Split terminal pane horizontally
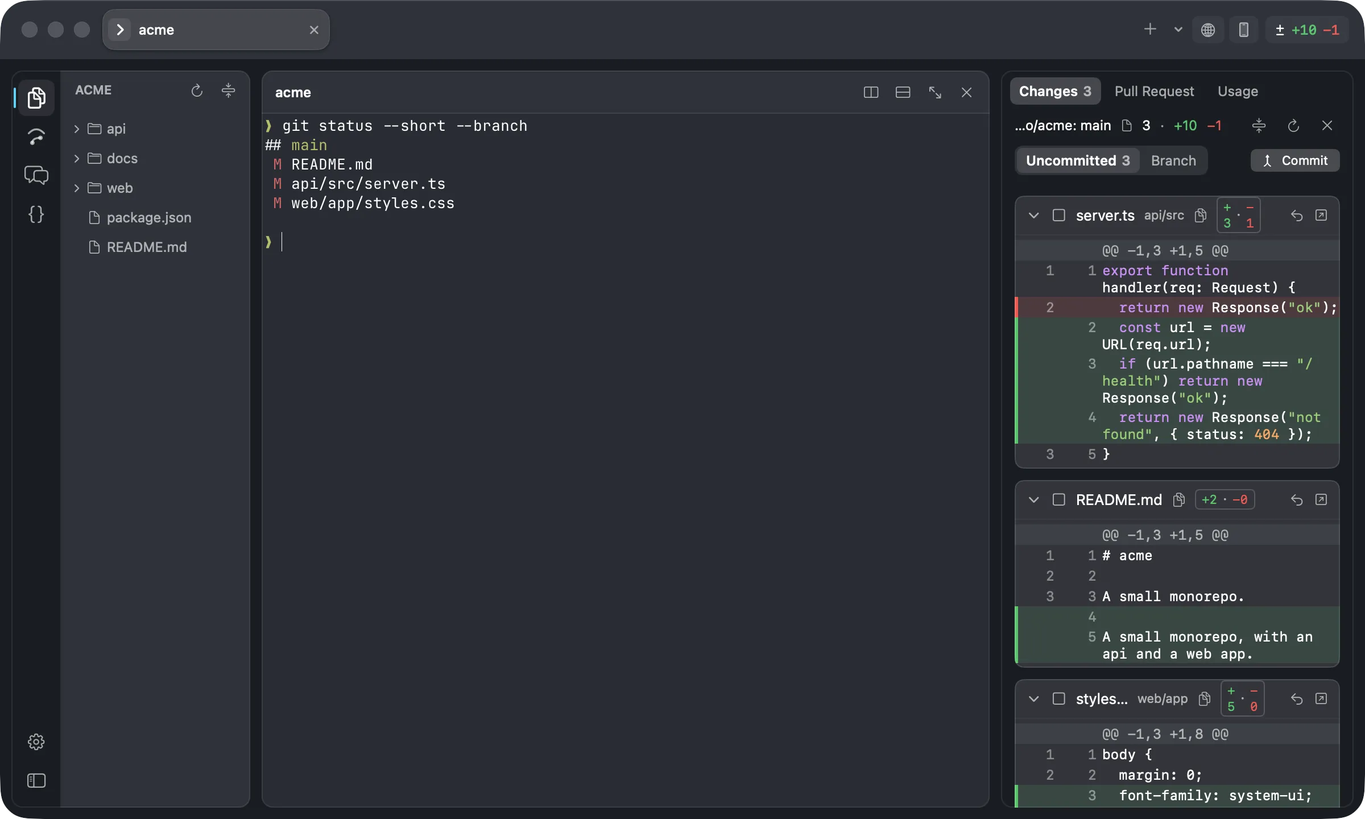This screenshot has width=1365, height=819. (903, 92)
